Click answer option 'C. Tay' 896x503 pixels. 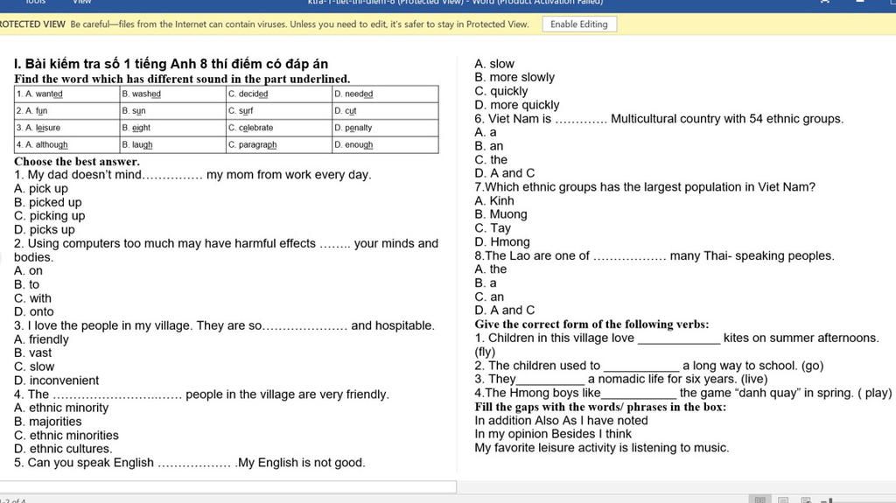pyautogui.click(x=493, y=228)
